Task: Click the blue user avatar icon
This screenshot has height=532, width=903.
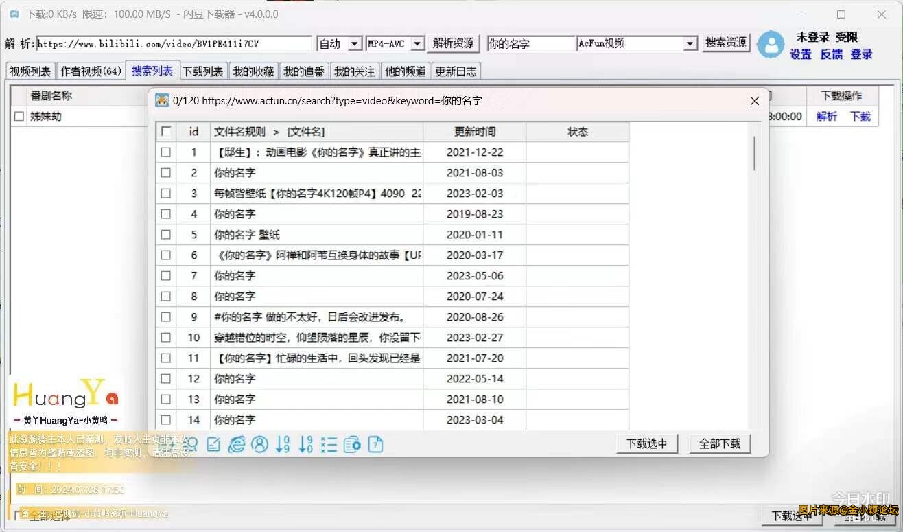Action: tap(771, 44)
